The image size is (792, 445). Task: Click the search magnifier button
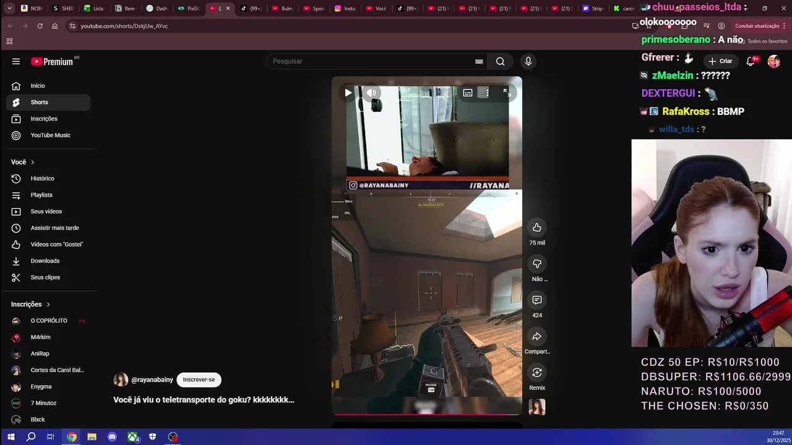click(x=500, y=61)
